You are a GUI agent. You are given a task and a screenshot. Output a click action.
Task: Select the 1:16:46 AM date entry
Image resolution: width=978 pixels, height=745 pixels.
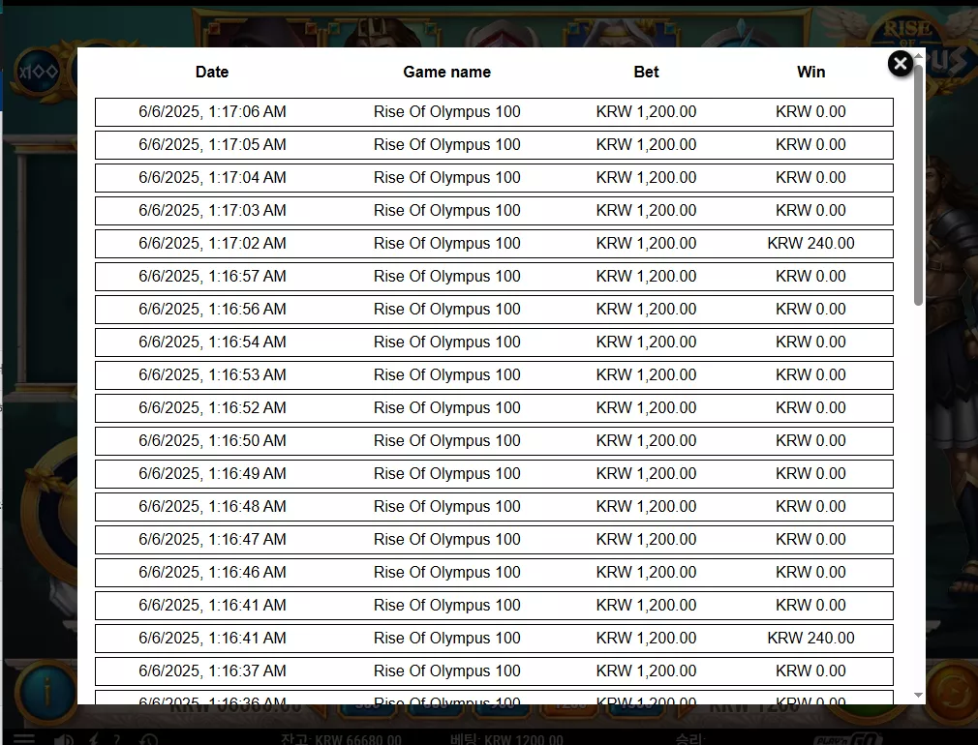[x=212, y=573]
